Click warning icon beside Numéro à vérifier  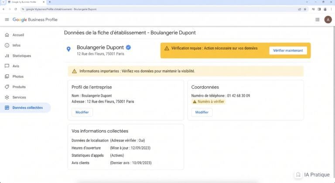(195, 102)
